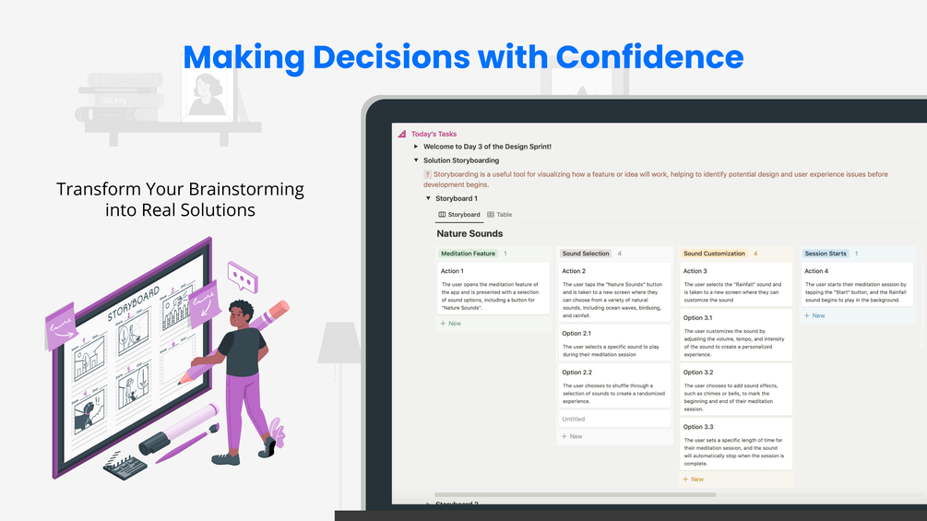Click the Storyboarding description callout text

coord(656,179)
